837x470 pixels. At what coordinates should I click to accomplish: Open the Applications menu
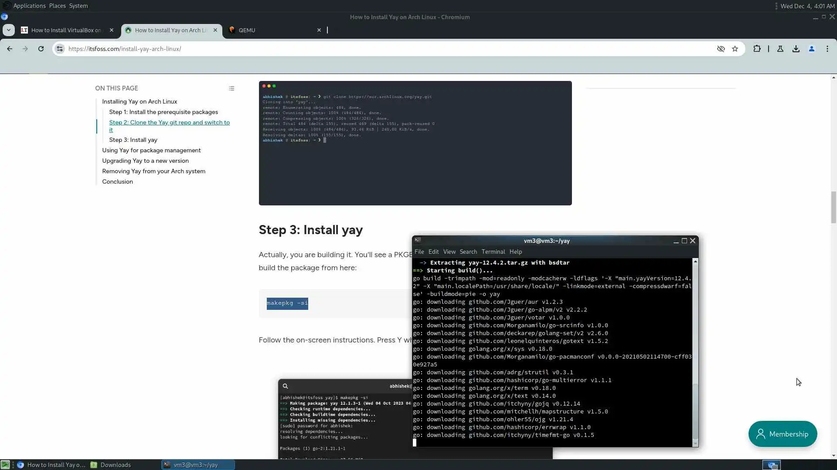pyautogui.click(x=29, y=6)
